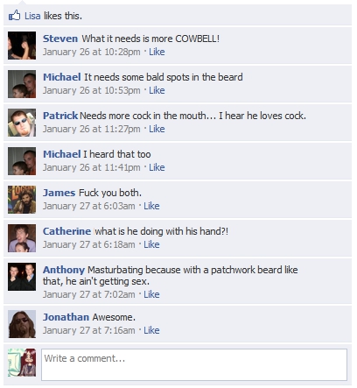The height and width of the screenshot is (388, 357).
Task: Open Lisa's profile link
Action: (32, 16)
